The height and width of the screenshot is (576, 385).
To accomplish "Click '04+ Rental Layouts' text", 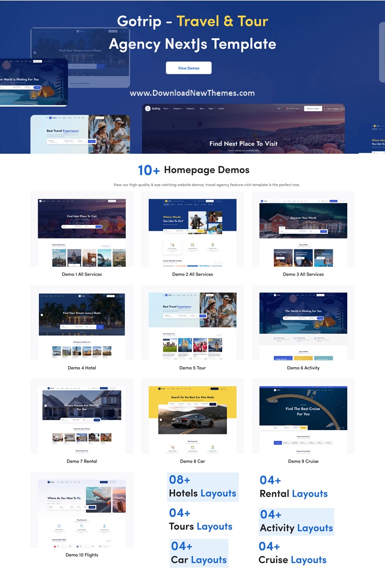I will tap(293, 487).
